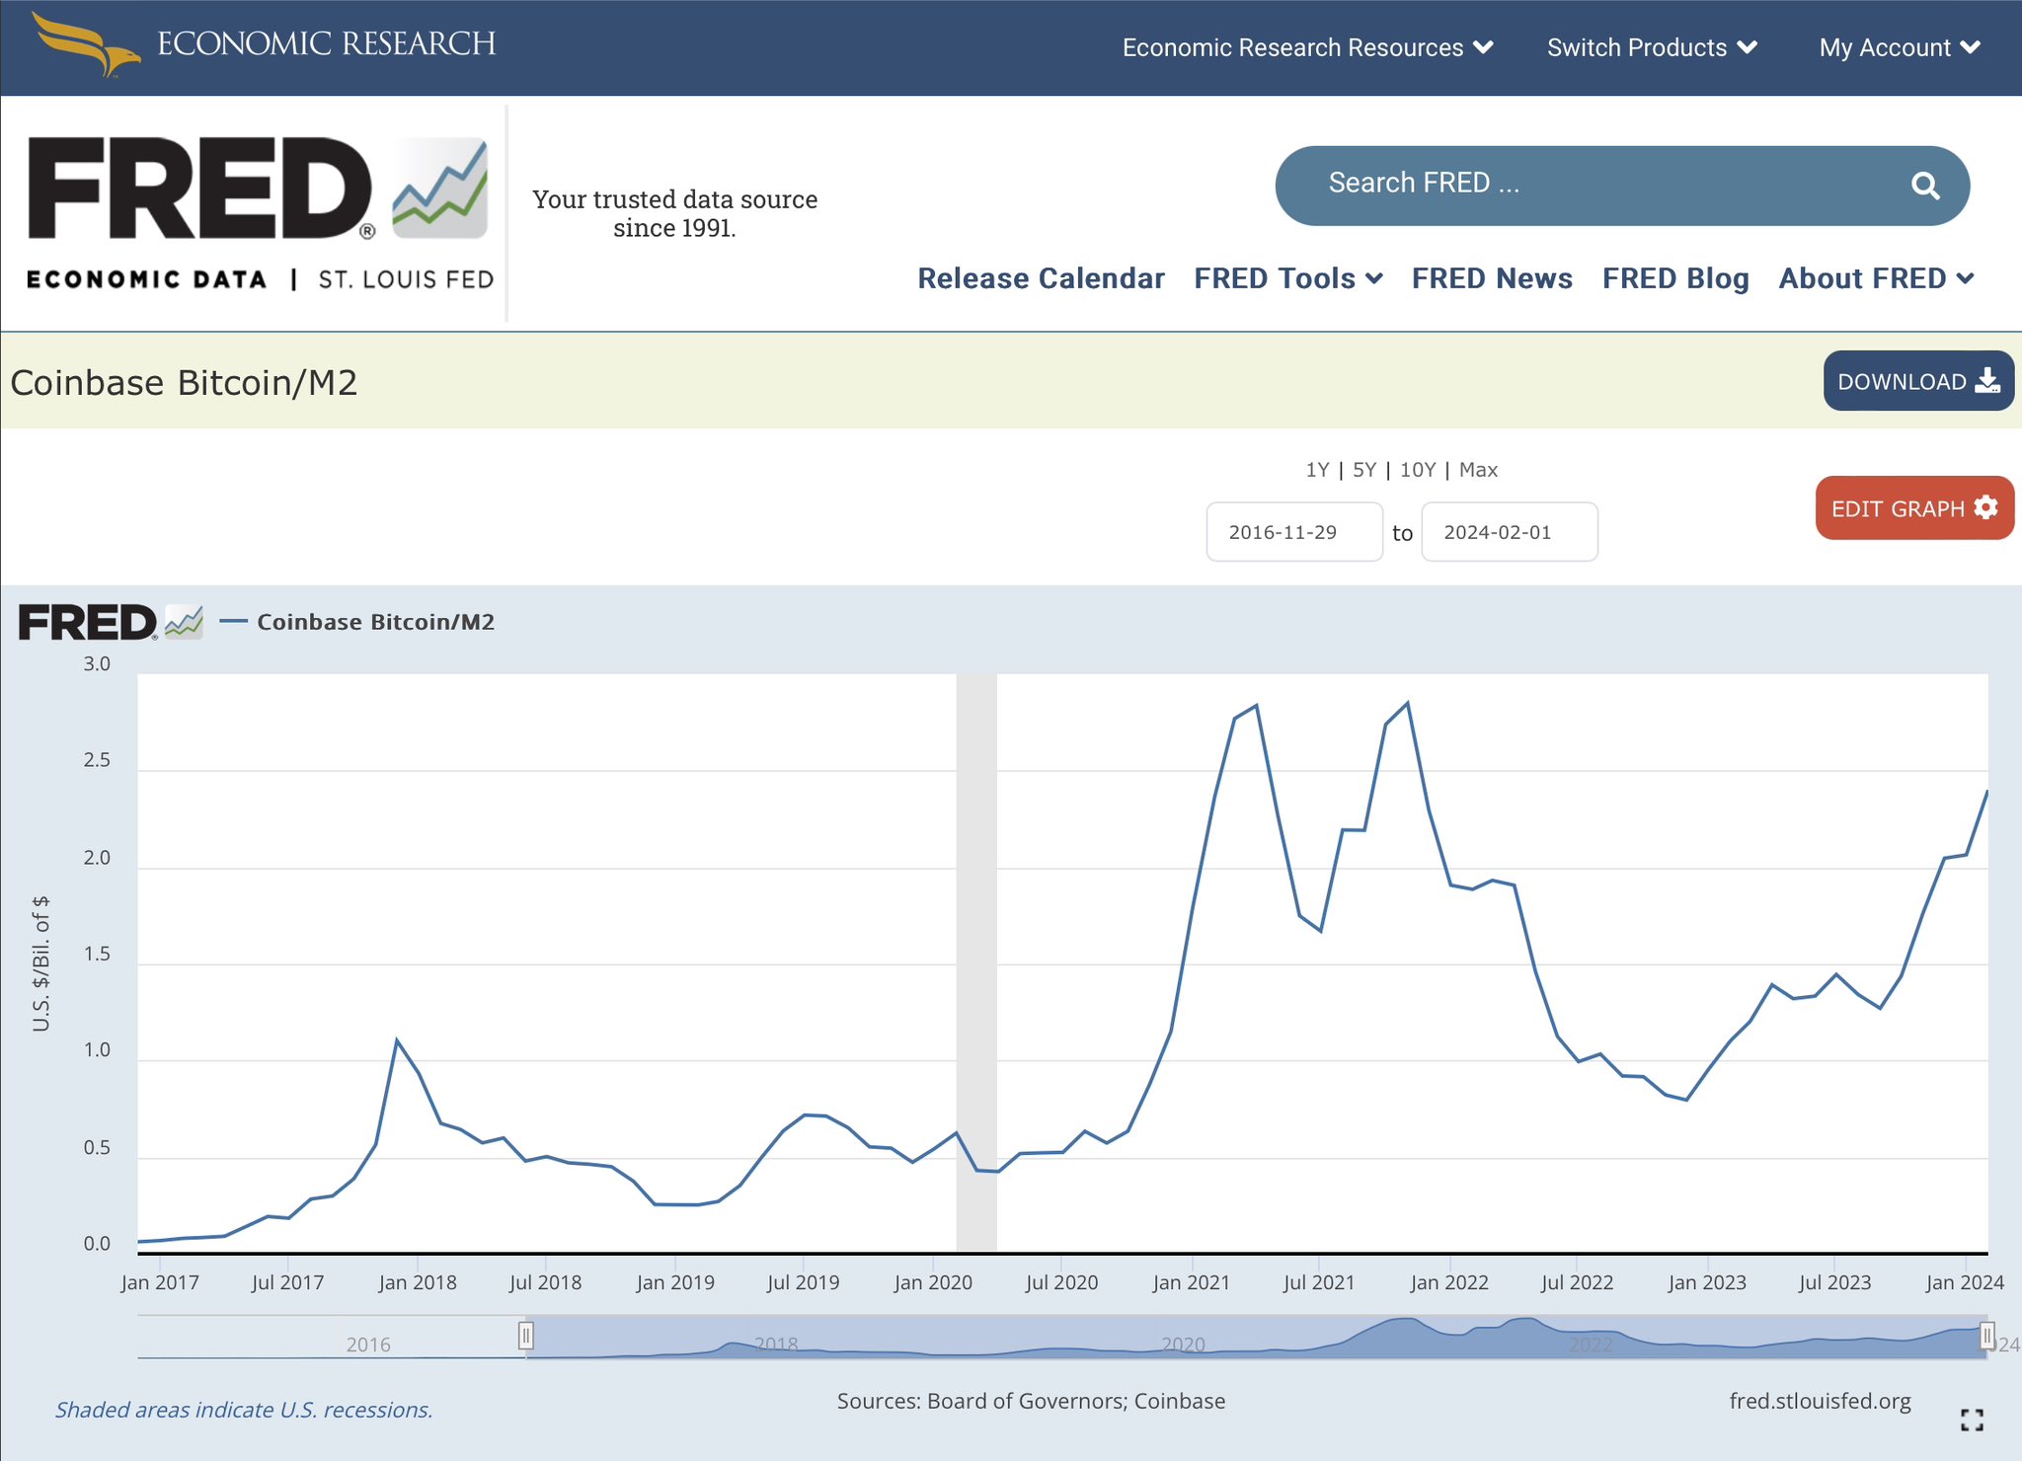Select the 5Y time range
Viewport: 2022px width, 1461px height.
coord(1363,470)
